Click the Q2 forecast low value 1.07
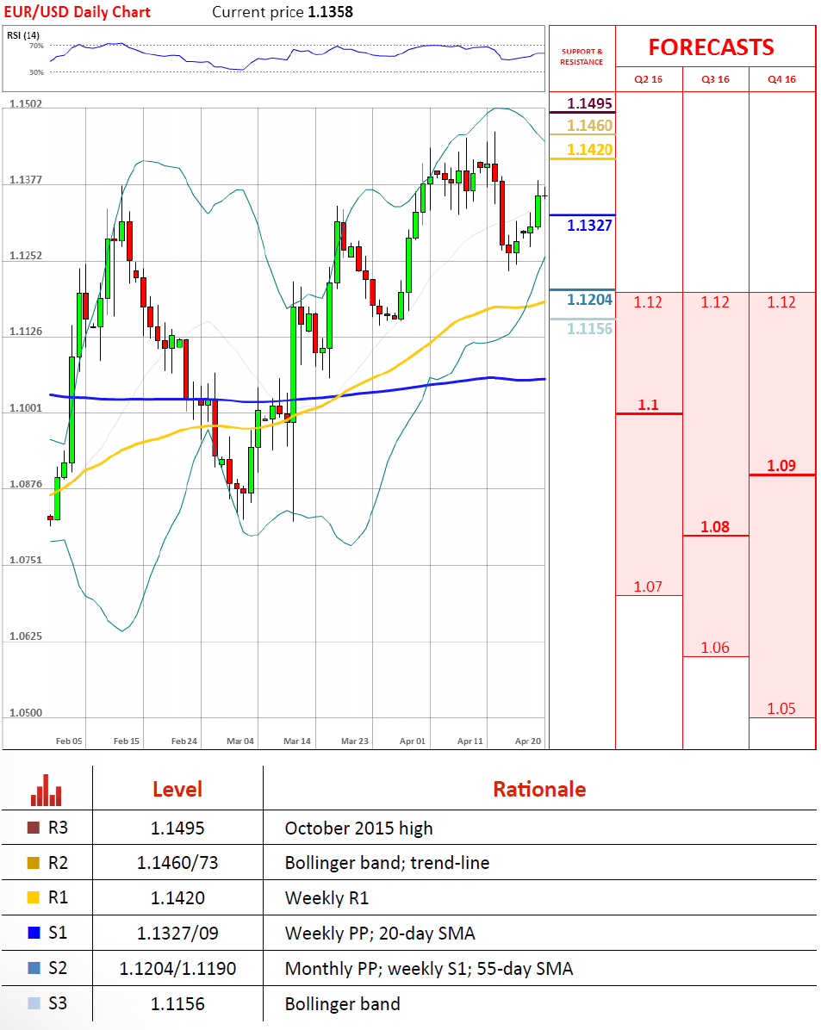Viewport: 821px width, 1030px height. click(x=648, y=586)
